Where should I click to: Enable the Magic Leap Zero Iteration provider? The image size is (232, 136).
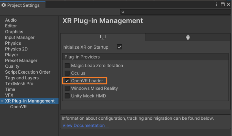[67, 66]
